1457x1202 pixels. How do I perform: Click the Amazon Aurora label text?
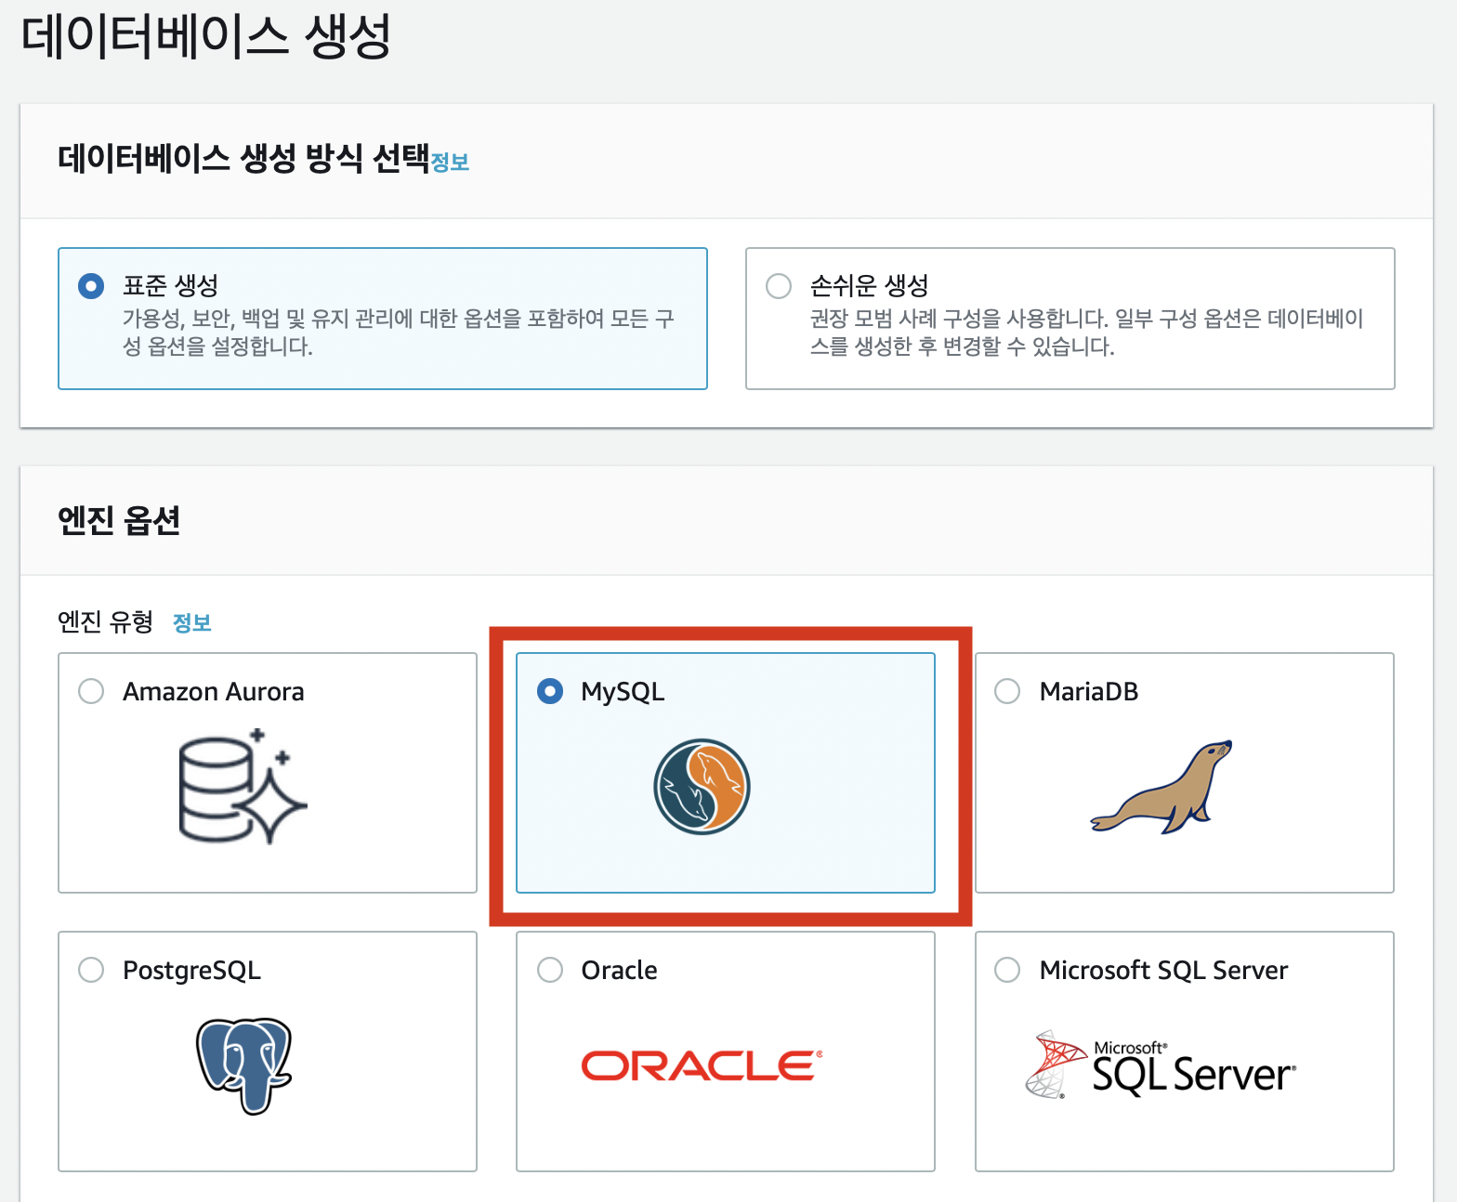[x=214, y=692]
